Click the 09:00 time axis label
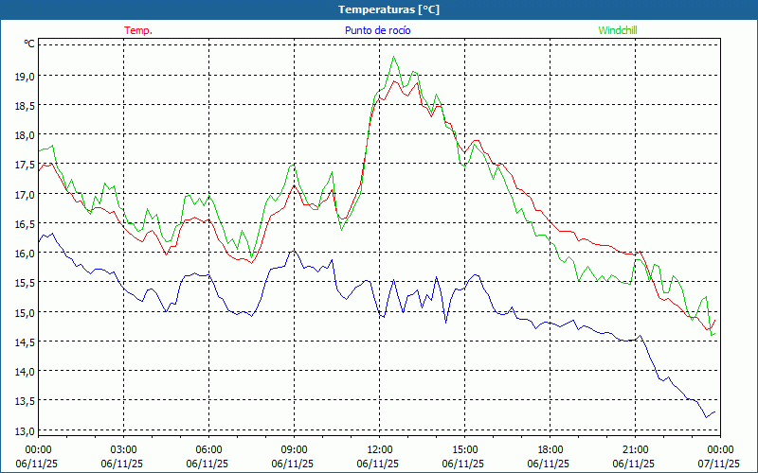Image resolution: width=758 pixels, height=473 pixels. [x=294, y=449]
